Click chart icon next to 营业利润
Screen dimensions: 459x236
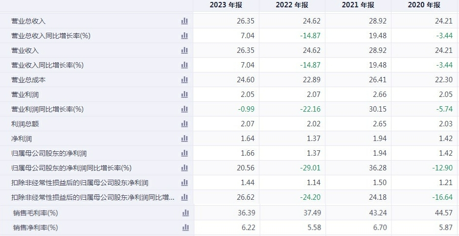(x=184, y=94)
